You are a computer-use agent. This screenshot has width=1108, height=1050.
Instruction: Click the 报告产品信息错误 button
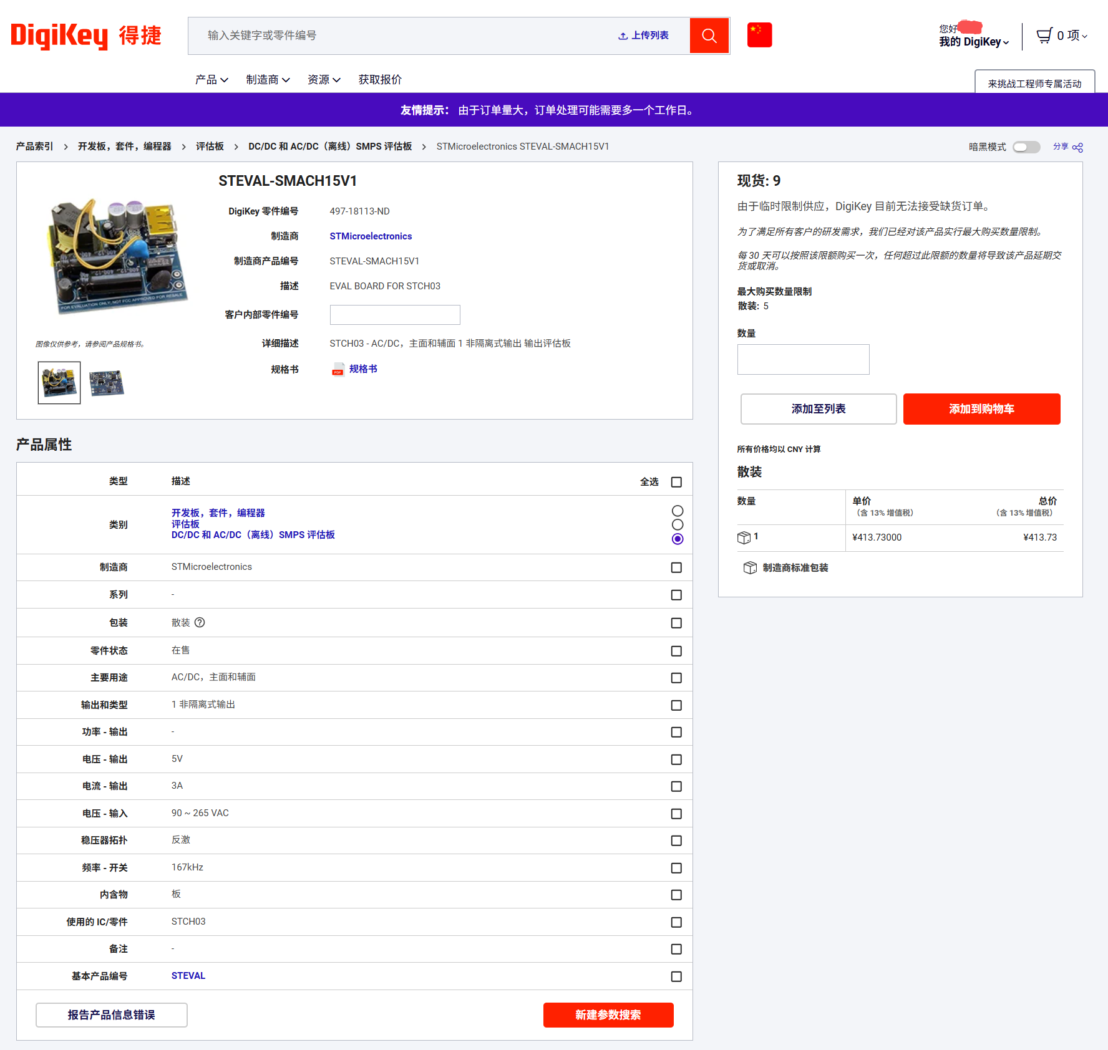click(x=112, y=1015)
